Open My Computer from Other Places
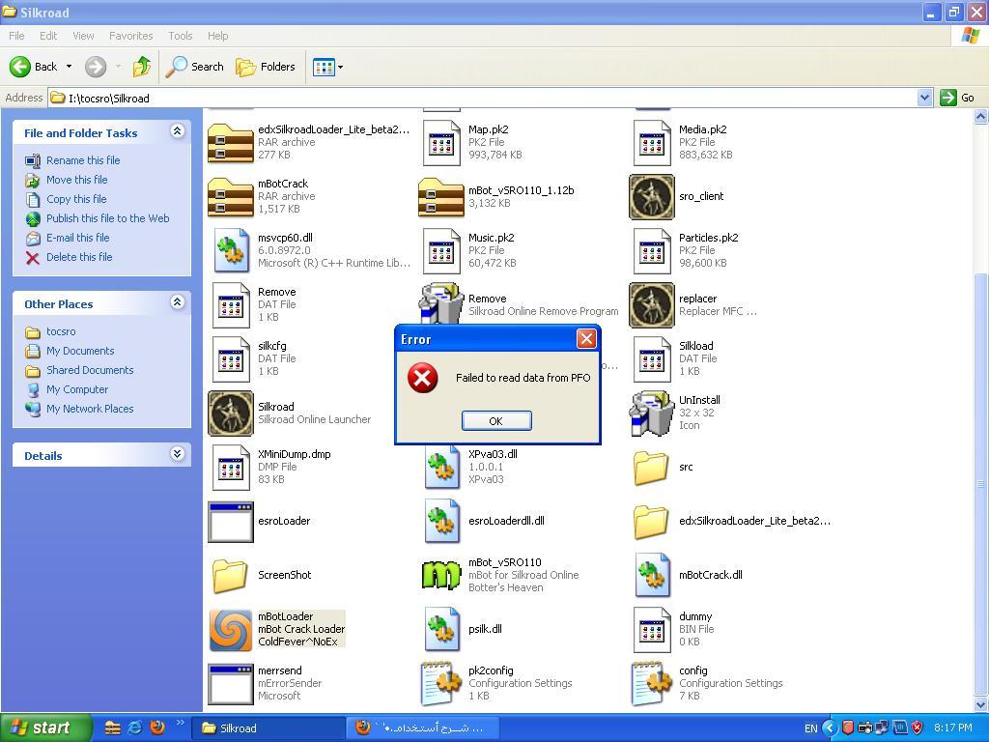The height and width of the screenshot is (742, 989). pyautogui.click(x=77, y=389)
